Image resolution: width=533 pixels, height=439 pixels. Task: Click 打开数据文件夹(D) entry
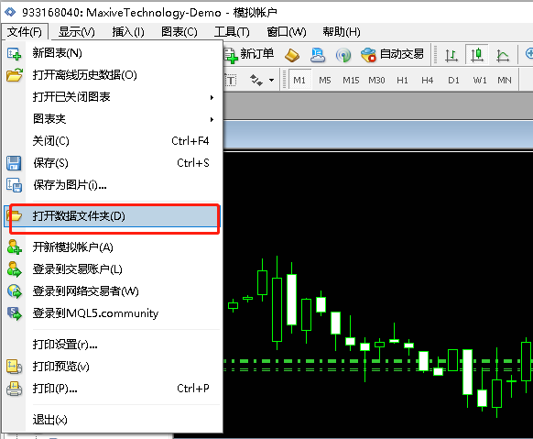(x=112, y=216)
